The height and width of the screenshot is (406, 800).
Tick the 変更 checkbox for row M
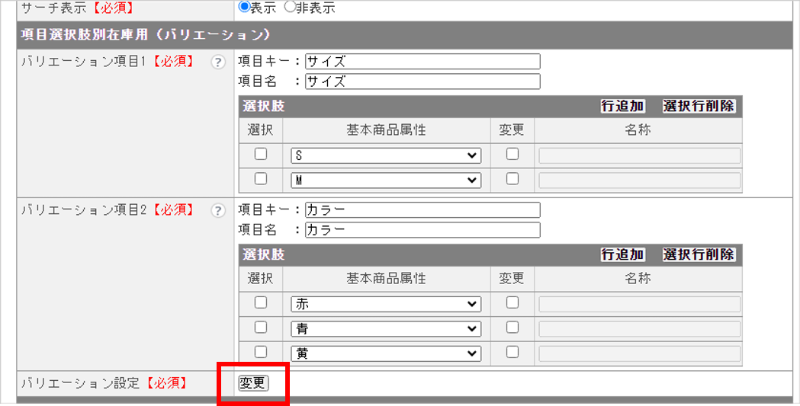point(512,179)
